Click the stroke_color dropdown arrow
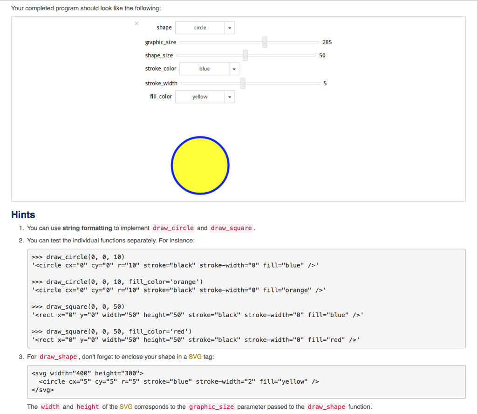Viewport: 477px width, 414px height. [x=234, y=69]
